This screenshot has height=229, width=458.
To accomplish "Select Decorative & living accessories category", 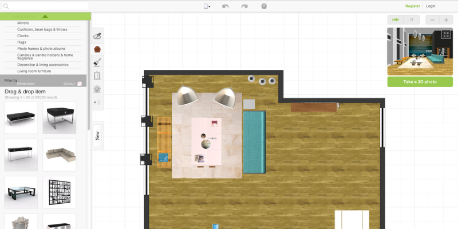I will click(44, 65).
